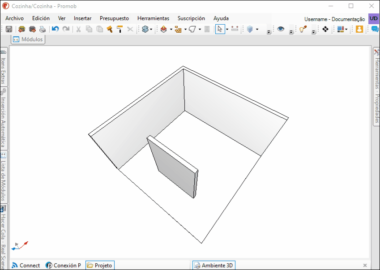Image resolution: width=380 pixels, height=270 pixels.
Task: Expand the box-arrow icon dropdown
Action: [171, 29]
